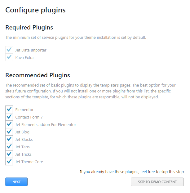Click the 'Jet Theme Core' label text
190x193 pixels.
[x=29, y=162]
